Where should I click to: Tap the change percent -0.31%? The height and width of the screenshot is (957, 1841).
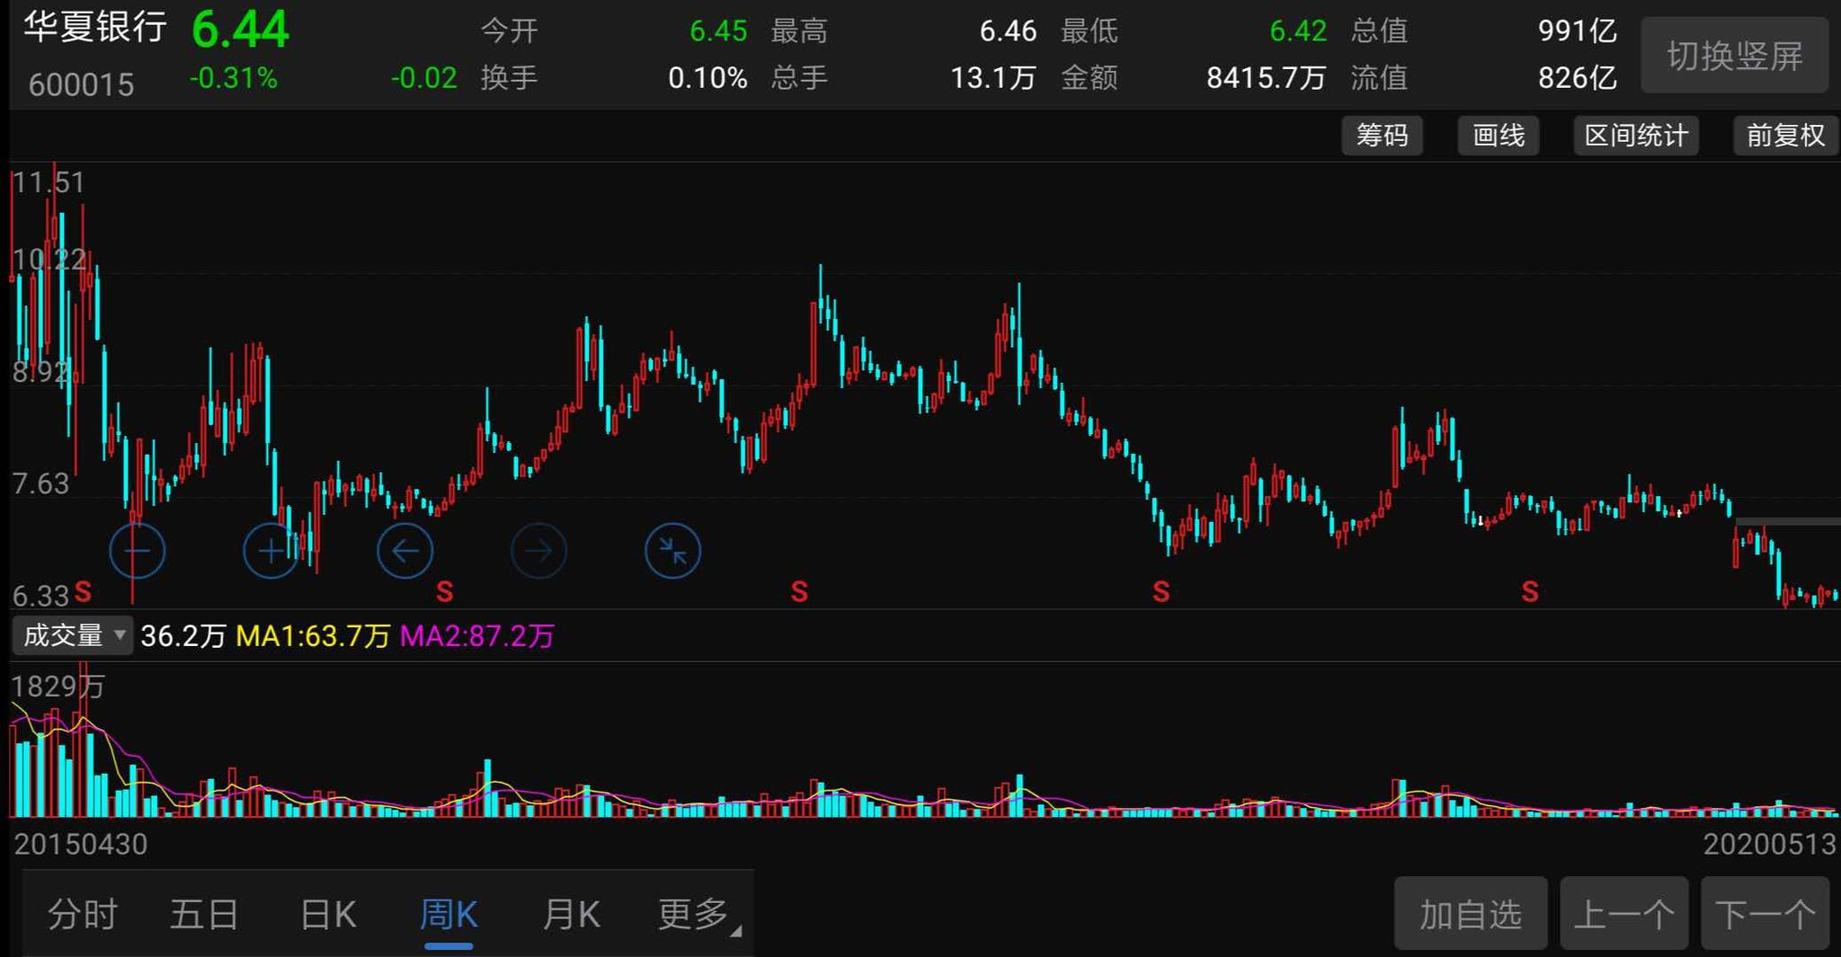(x=234, y=78)
